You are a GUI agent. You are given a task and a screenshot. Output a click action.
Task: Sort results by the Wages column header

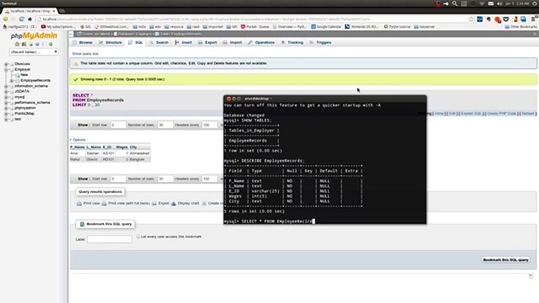(121, 147)
